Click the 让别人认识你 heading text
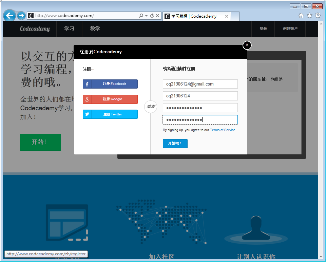Image resolution: width=326 pixels, height=262 pixels. (256, 257)
